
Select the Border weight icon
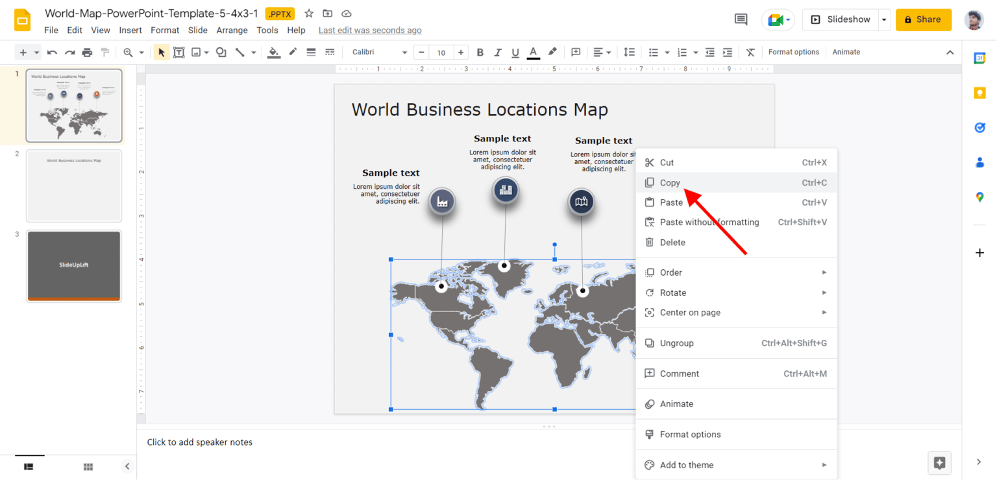coord(310,52)
